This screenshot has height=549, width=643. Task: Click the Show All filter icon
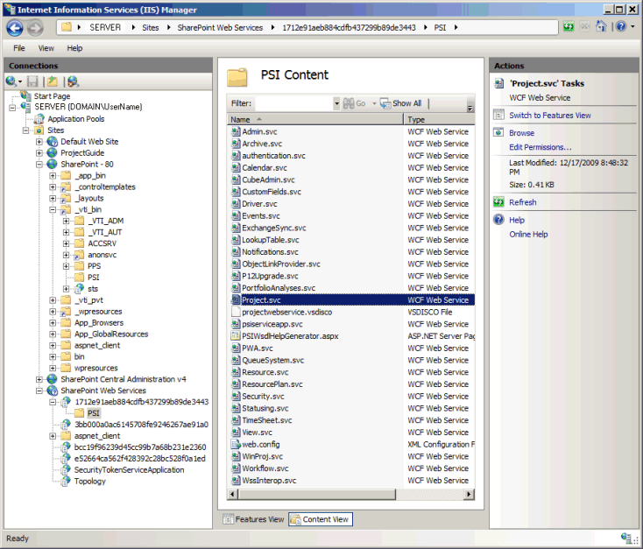385,103
